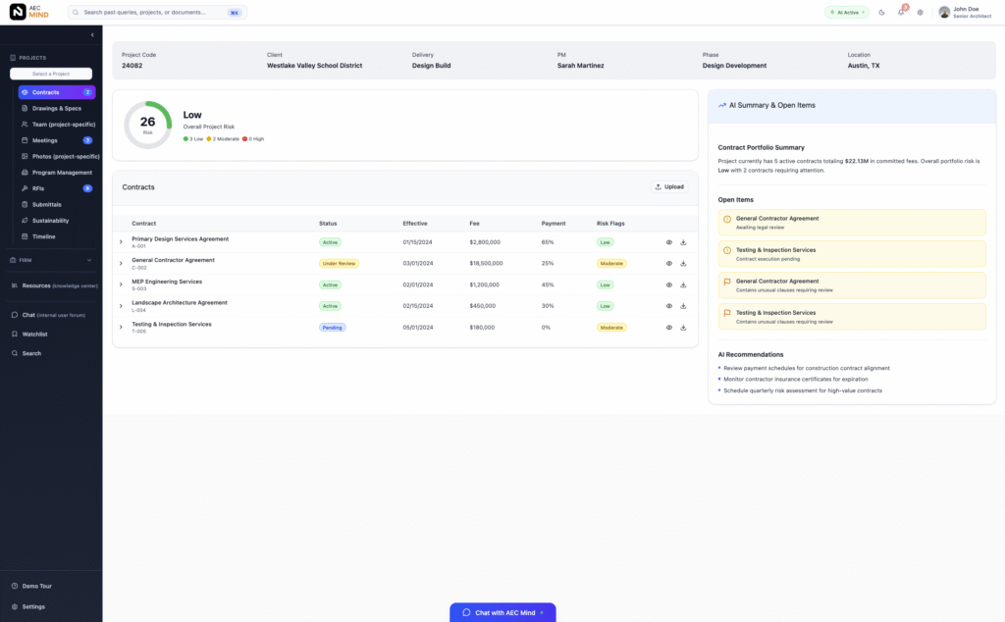
Task: Download the Primary Design Services Agreement
Action: click(683, 242)
